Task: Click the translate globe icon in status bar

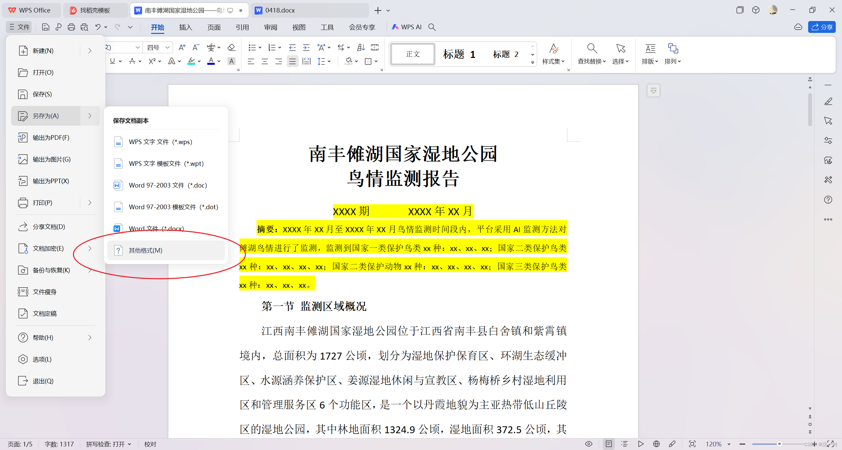Action: (x=656, y=444)
